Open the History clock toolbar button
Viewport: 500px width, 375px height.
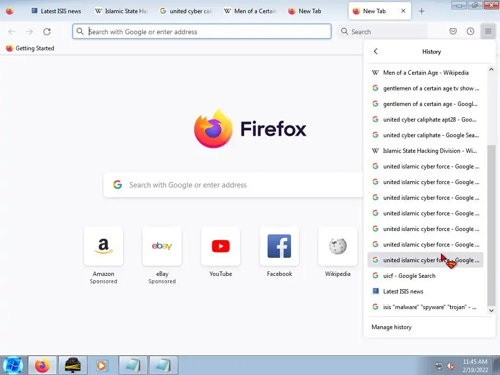click(470, 31)
